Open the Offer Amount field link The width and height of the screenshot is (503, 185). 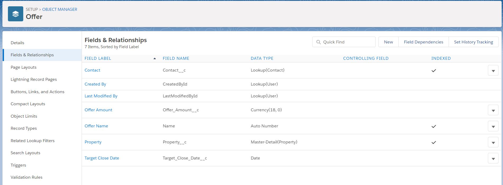pyautogui.click(x=98, y=110)
